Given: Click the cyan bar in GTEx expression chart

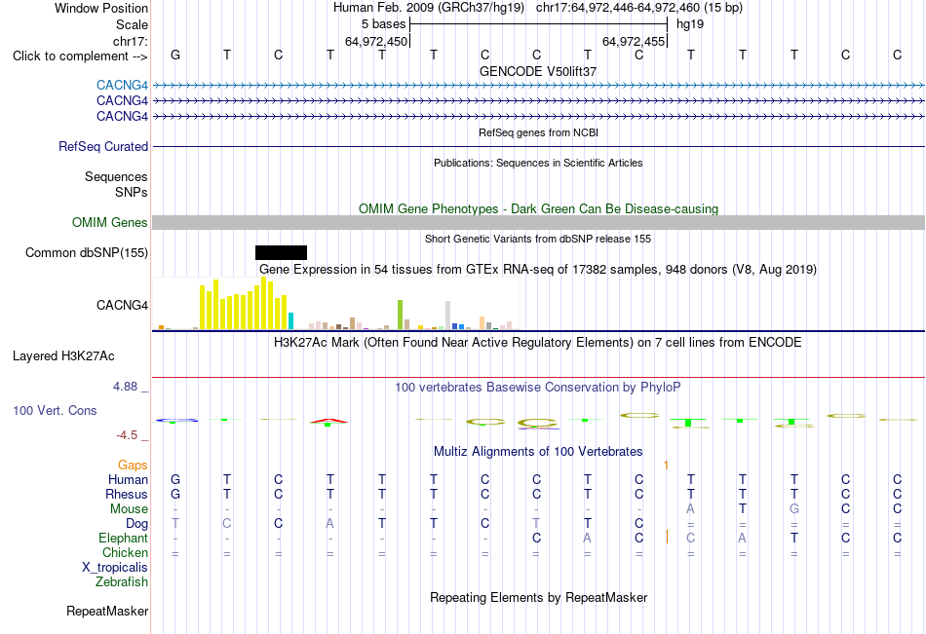Looking at the screenshot, I should [291, 321].
